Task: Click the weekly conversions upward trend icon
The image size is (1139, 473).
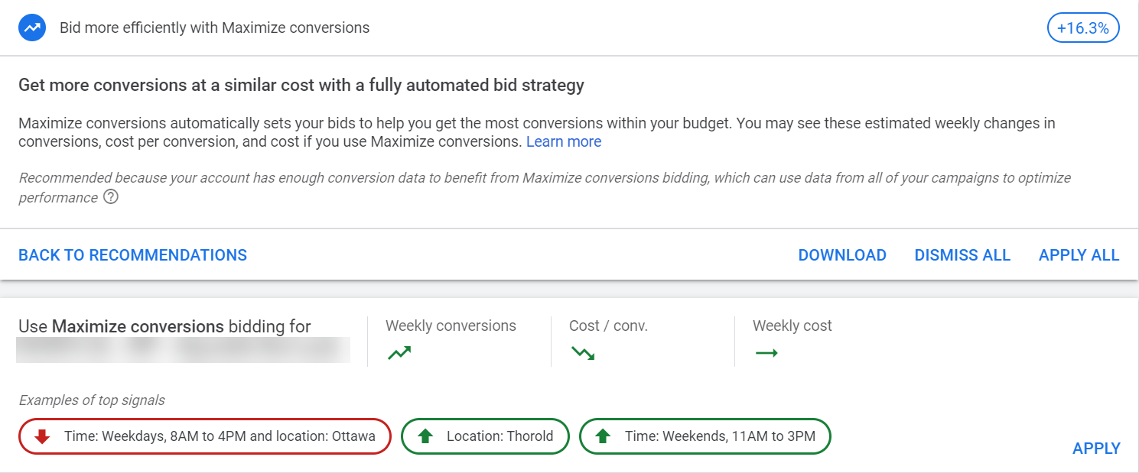Action: coord(399,353)
